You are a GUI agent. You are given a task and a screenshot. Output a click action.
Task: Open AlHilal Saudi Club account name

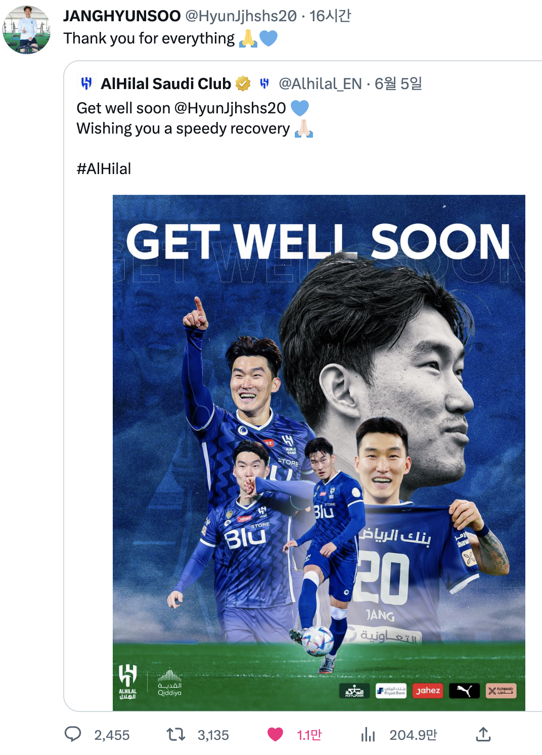coord(166,83)
